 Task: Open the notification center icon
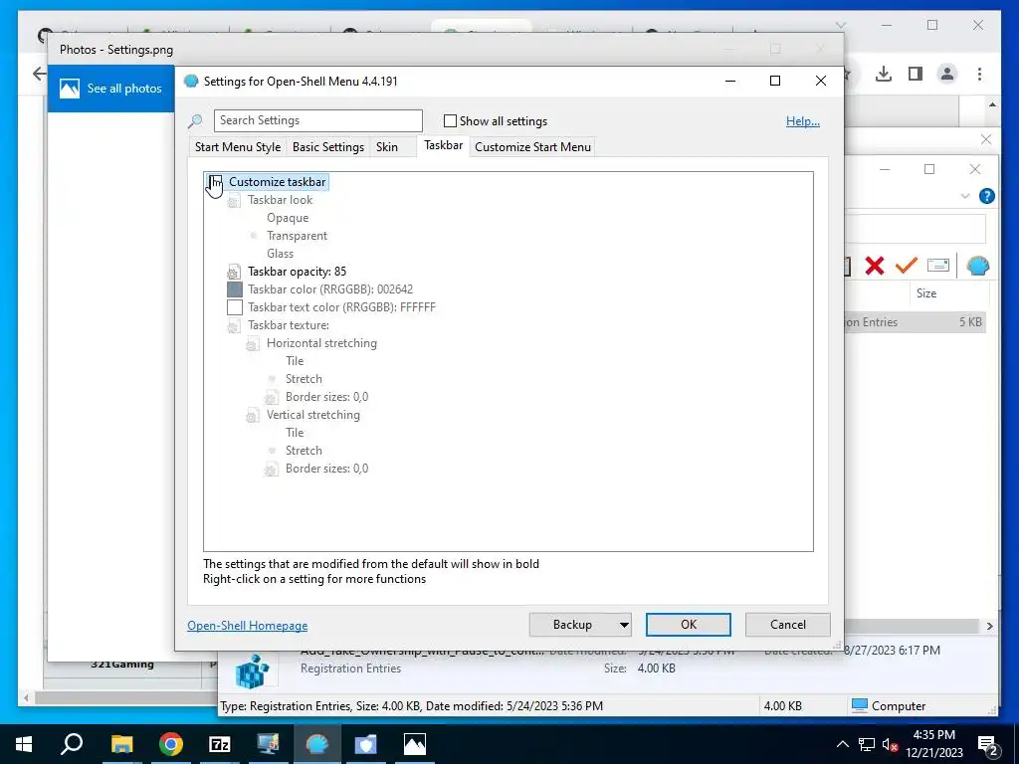tap(987, 745)
